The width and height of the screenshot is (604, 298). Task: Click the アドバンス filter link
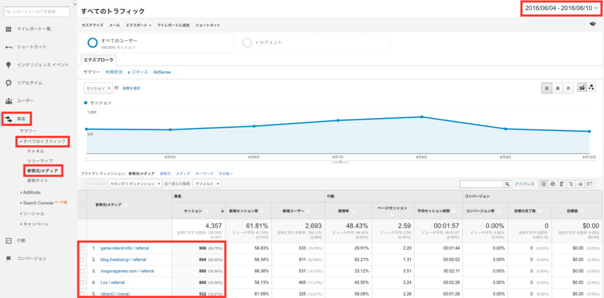524,184
